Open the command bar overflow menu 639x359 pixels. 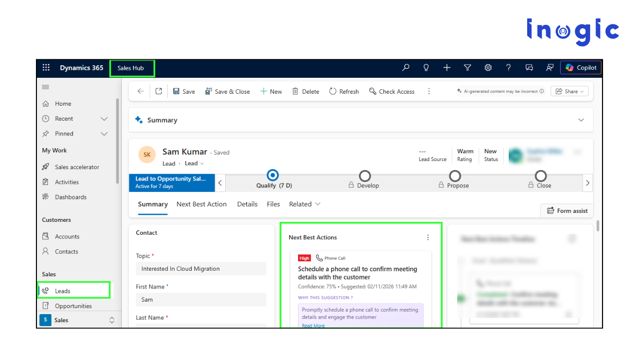pos(429,91)
